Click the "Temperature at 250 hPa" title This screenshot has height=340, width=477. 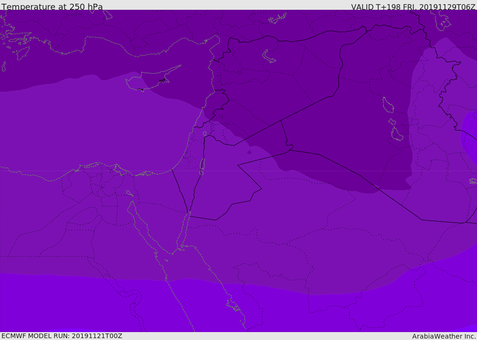click(x=52, y=7)
